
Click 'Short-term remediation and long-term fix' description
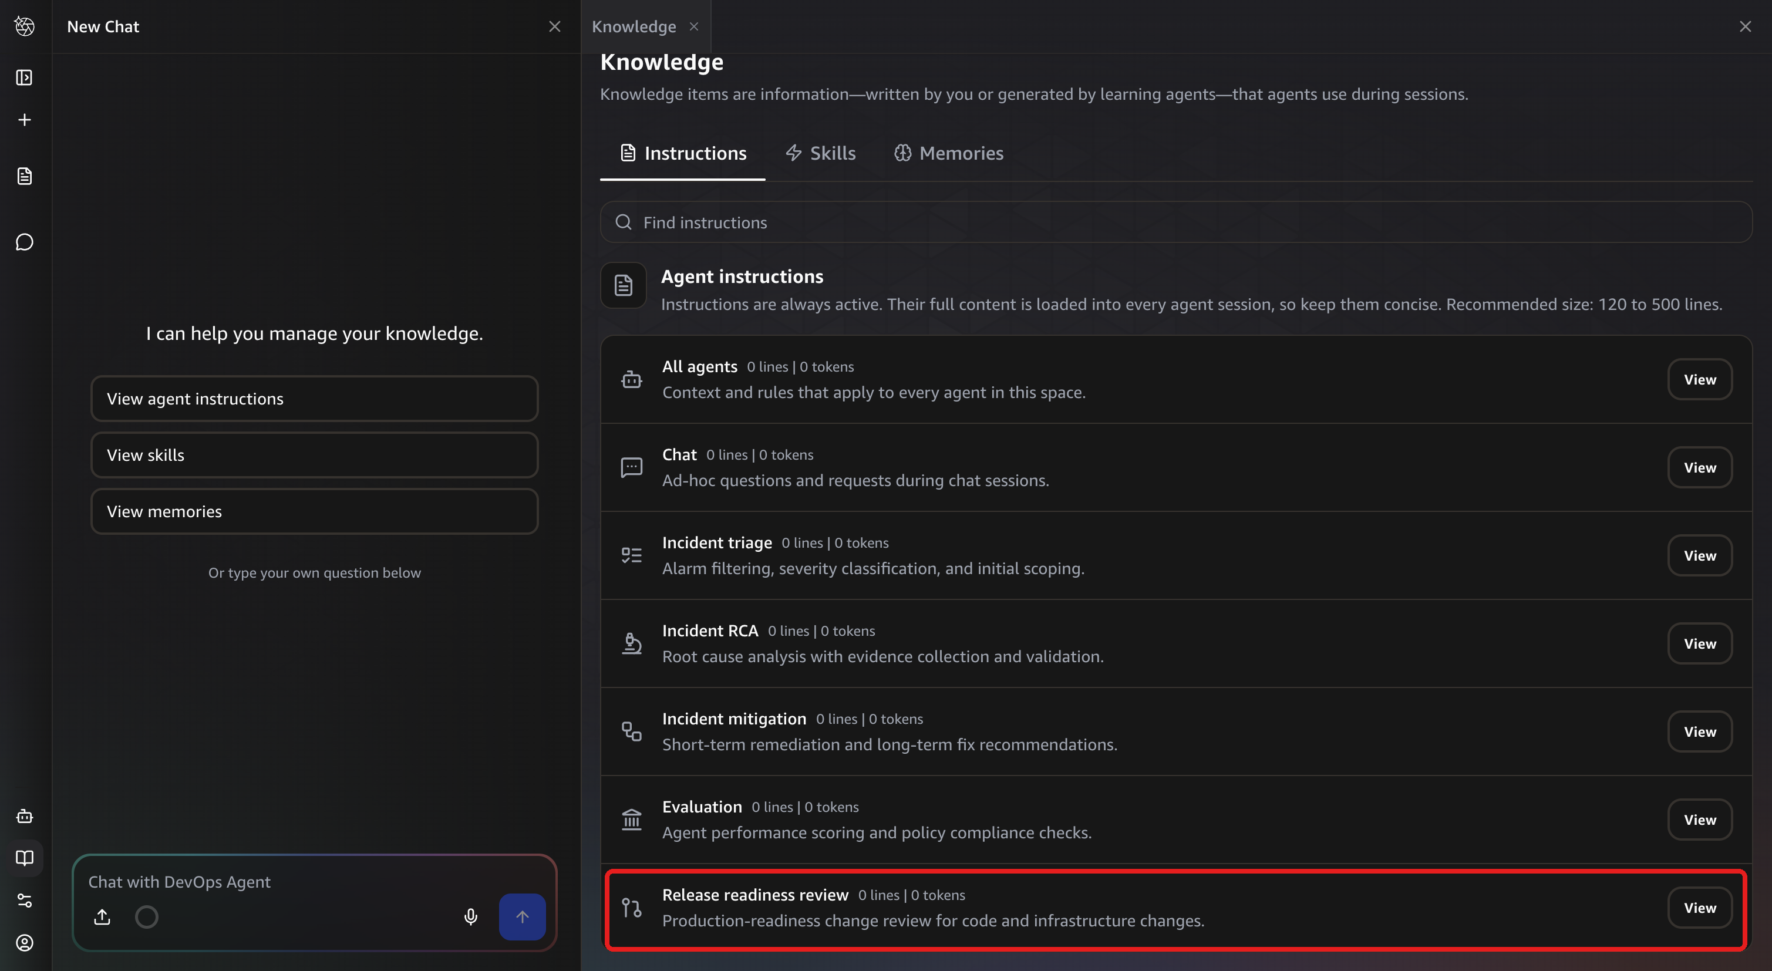[890, 745]
